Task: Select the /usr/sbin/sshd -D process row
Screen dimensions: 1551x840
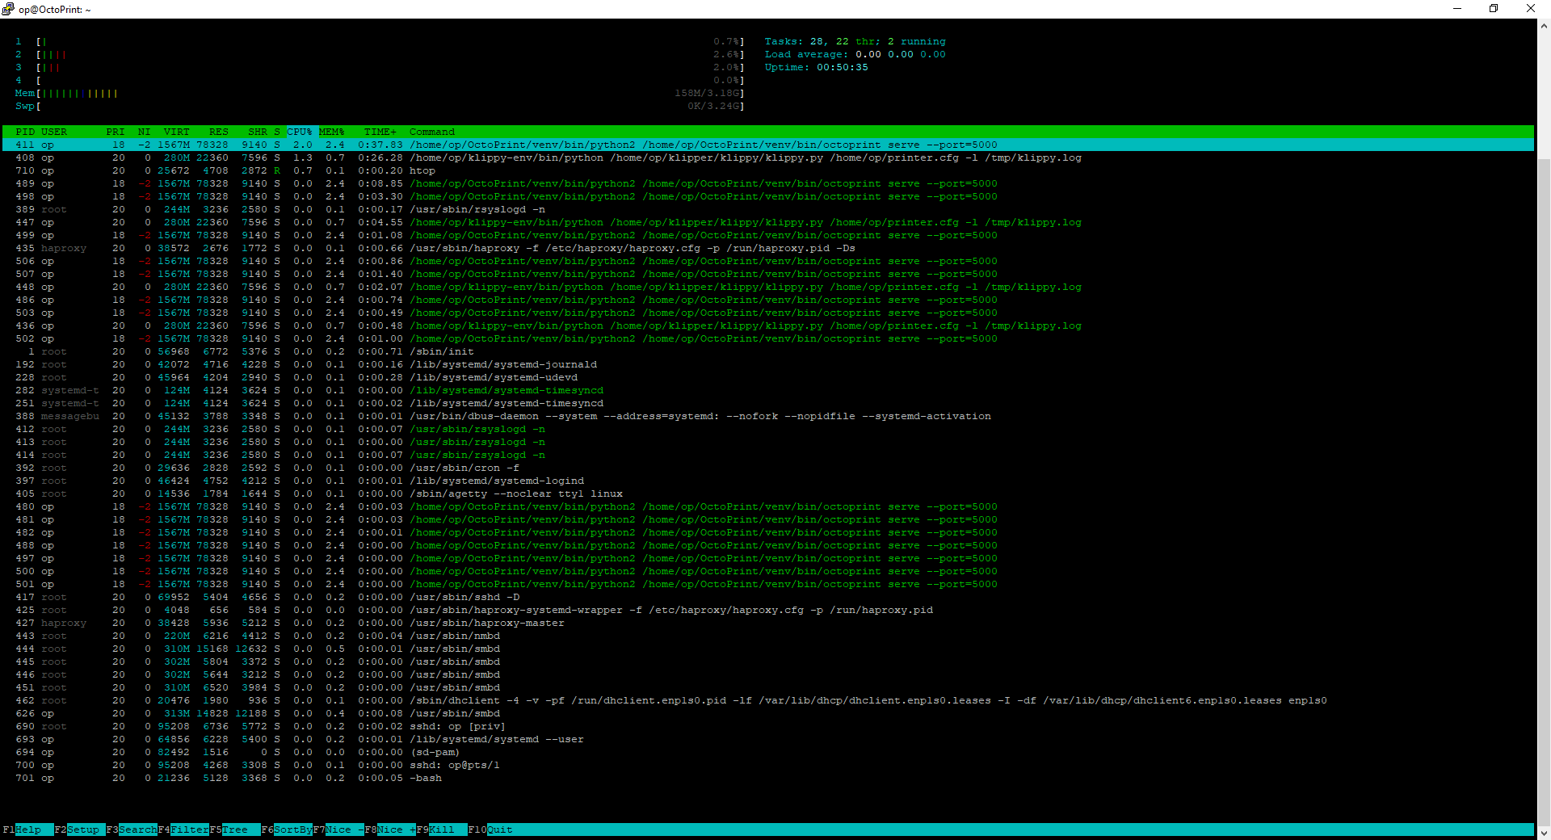Action: coord(768,597)
